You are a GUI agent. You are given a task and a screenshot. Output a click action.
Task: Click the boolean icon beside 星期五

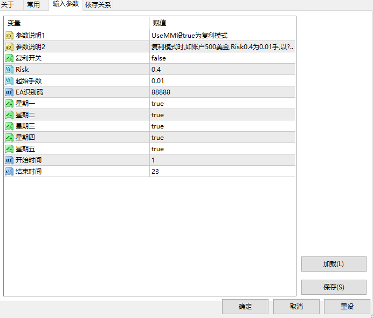tap(9, 149)
